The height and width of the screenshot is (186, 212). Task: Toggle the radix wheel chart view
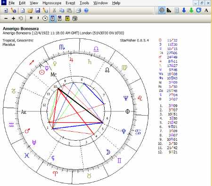(x=162, y=10)
